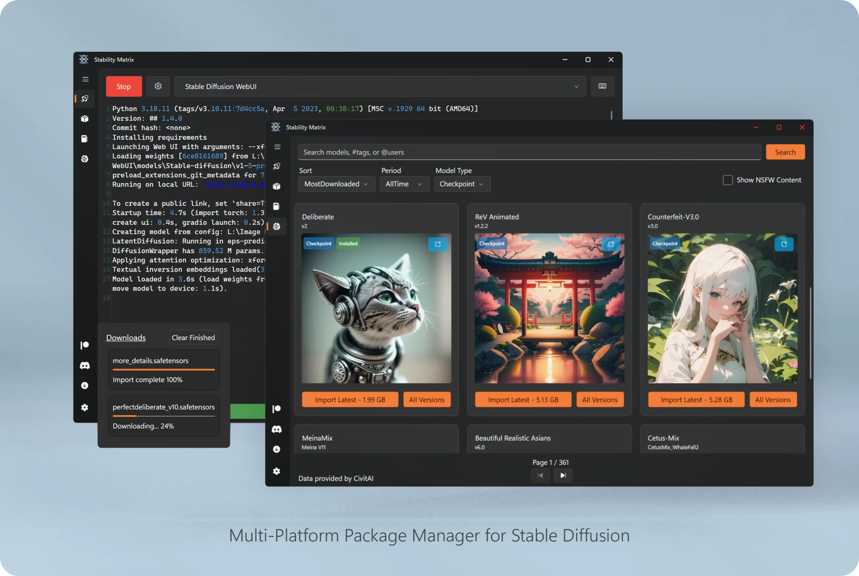Click the search models input field
The width and height of the screenshot is (859, 576).
click(529, 152)
